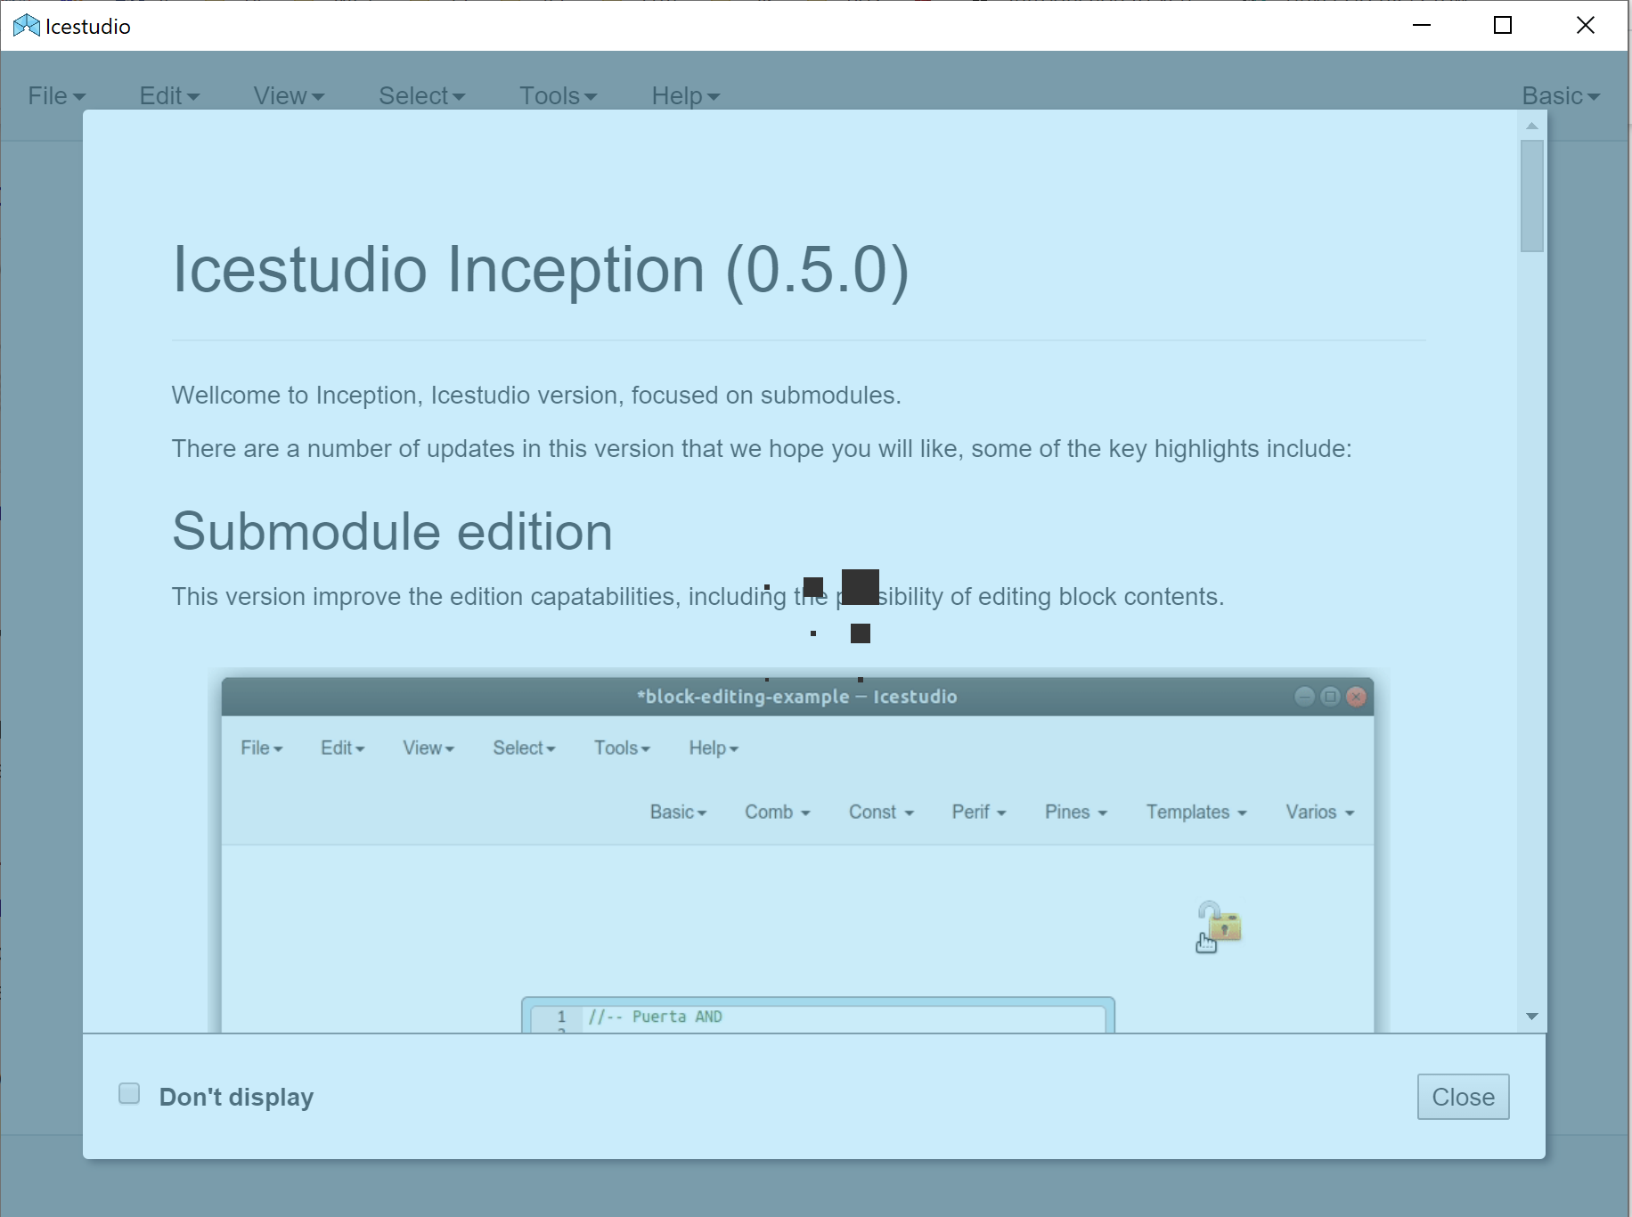The width and height of the screenshot is (1632, 1217).
Task: Open the Tools menu
Action: coord(557,95)
